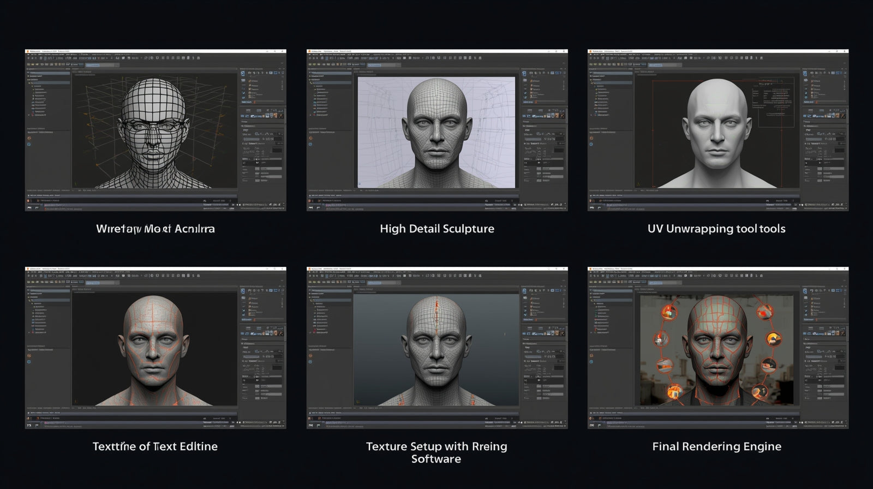This screenshot has width=873, height=489.
Task: Click the bottom-left orange material sphere in the Final Rendering viewport
Action: [x=675, y=391]
